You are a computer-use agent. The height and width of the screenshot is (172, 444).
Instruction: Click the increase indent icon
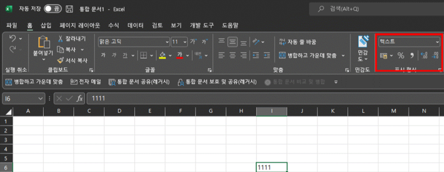coord(267,55)
